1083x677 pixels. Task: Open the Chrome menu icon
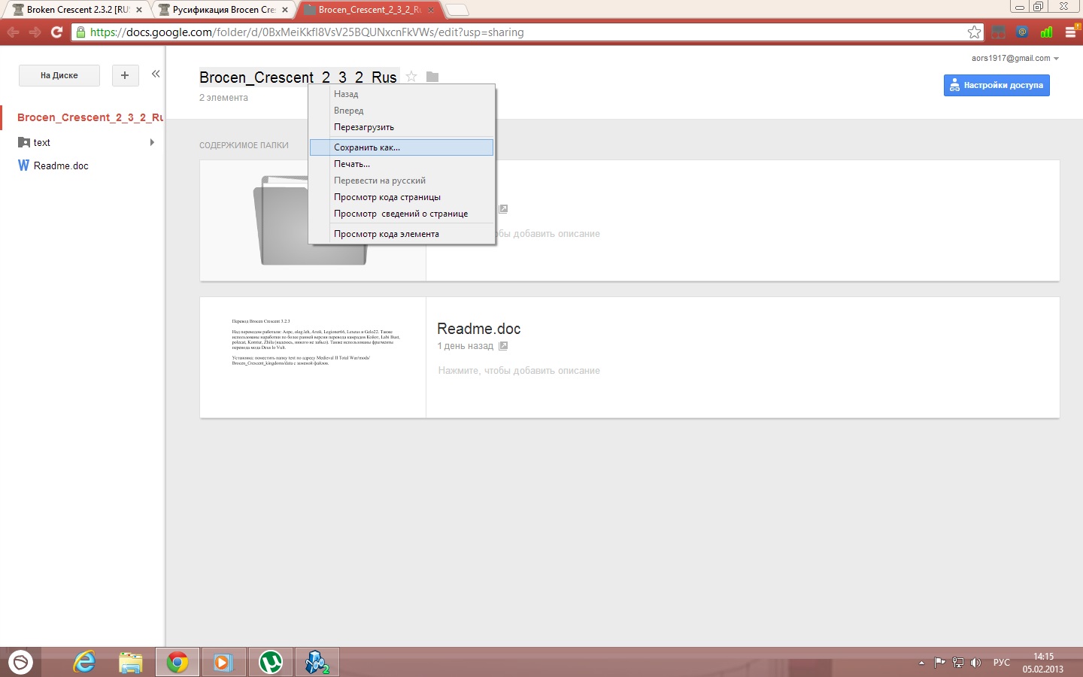pyautogui.click(x=1070, y=32)
